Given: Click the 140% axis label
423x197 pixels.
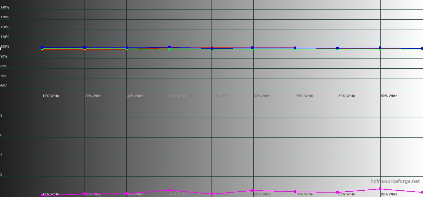Looking at the screenshot, I should [5, 7].
